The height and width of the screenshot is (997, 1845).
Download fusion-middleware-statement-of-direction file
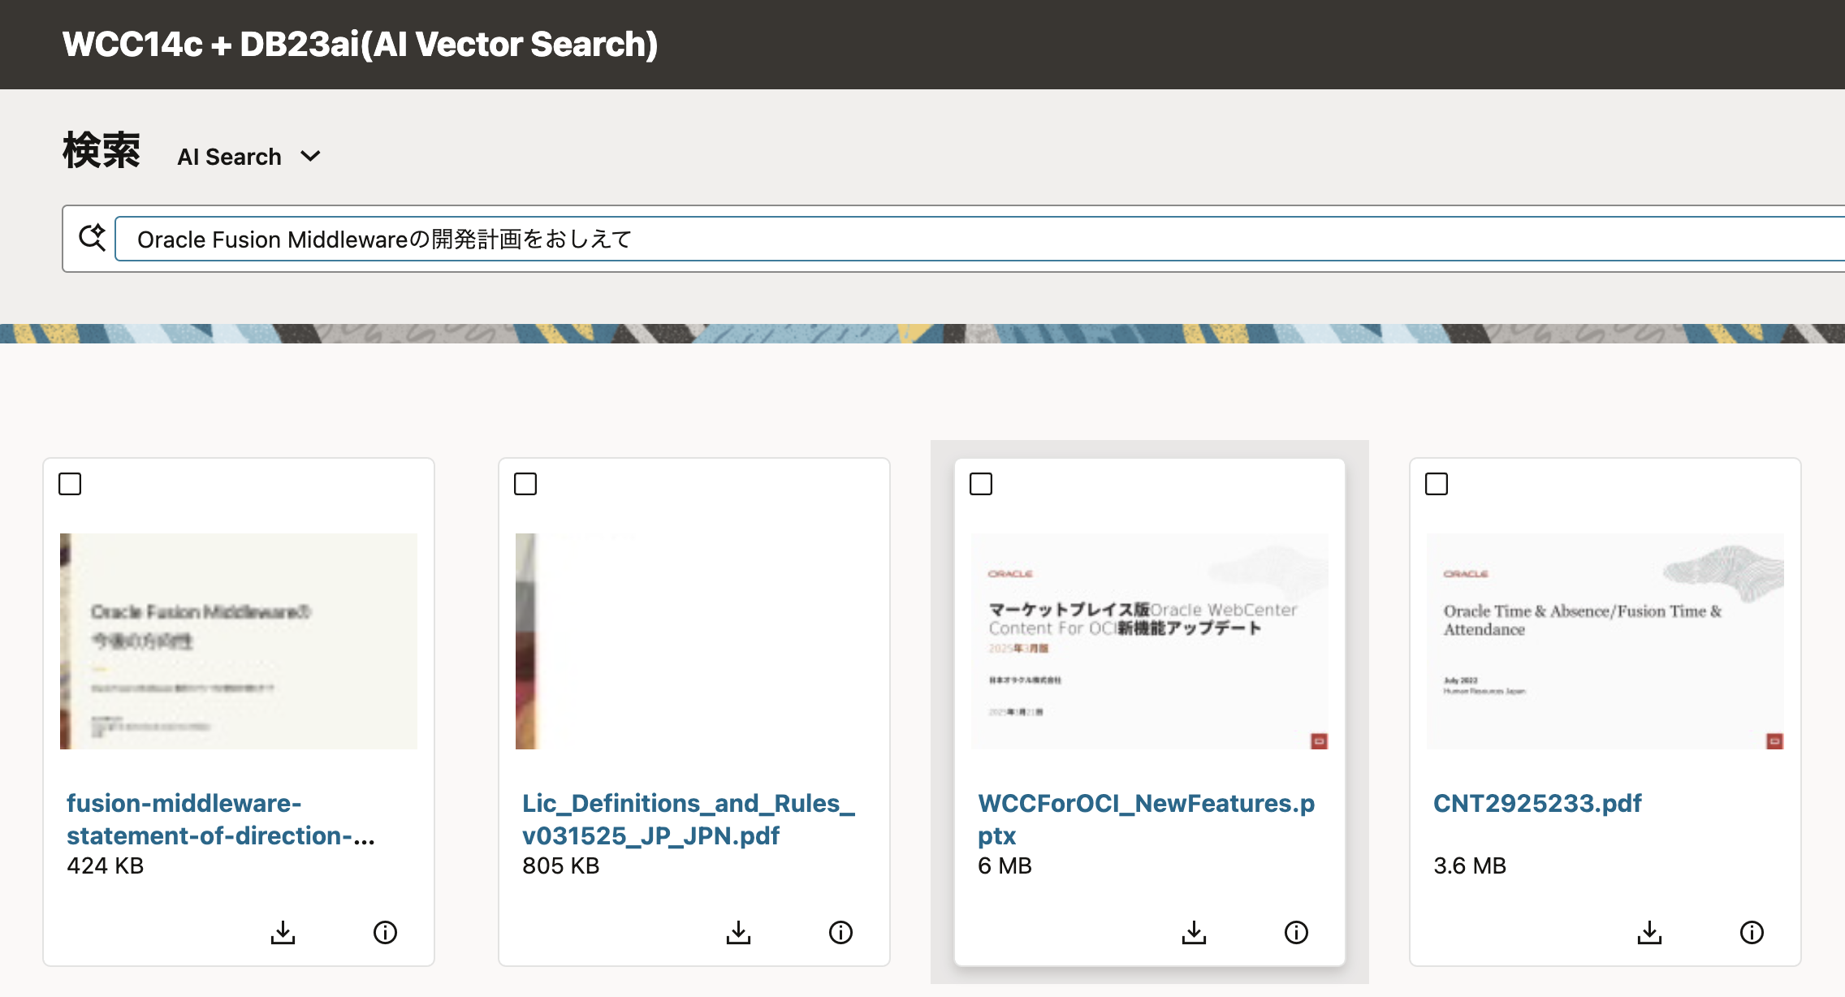(283, 932)
